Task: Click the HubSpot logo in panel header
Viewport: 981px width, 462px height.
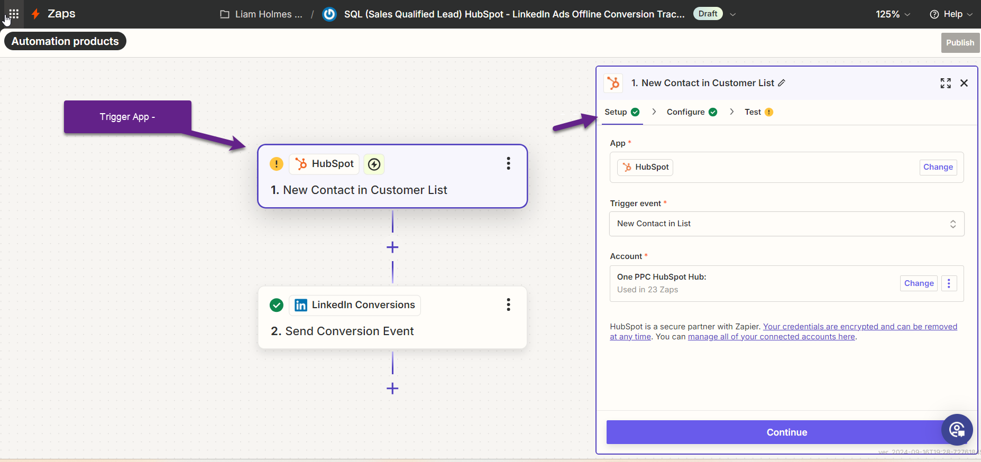Action: [613, 83]
